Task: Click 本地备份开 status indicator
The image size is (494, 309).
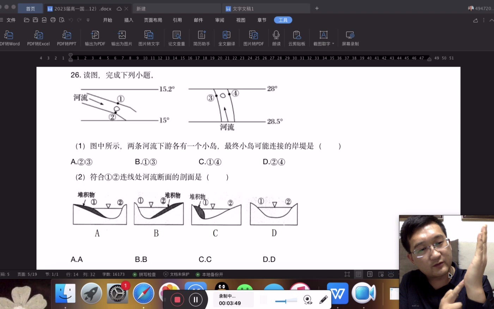Action: 209,274
